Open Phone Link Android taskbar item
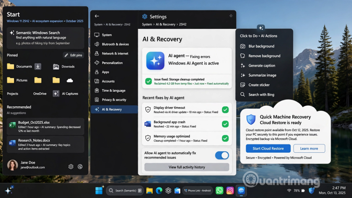 197,191
